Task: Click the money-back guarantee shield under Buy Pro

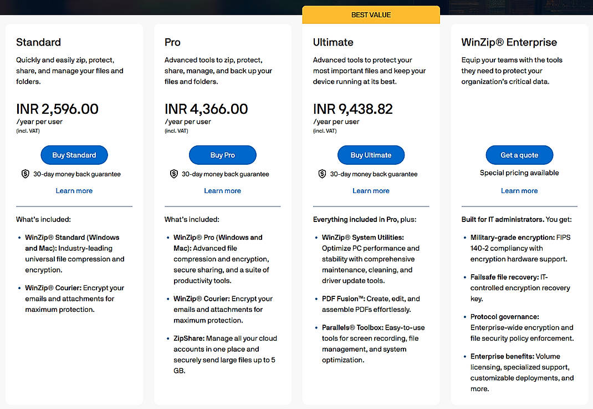Action: pyautogui.click(x=174, y=174)
